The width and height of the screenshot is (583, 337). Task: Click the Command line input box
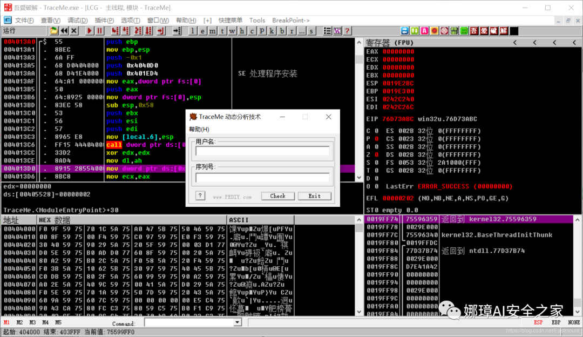(189, 322)
